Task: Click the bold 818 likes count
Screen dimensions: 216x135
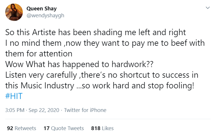Action: point(95,128)
